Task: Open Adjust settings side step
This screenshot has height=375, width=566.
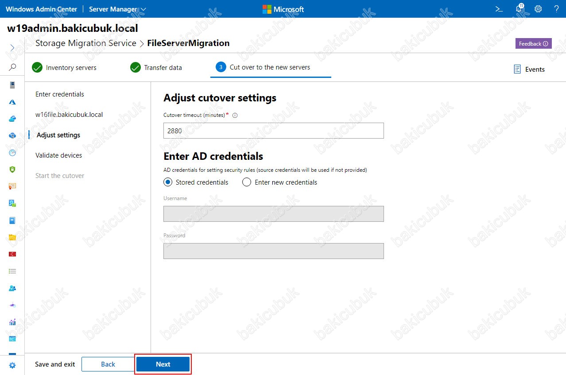Action: (58, 135)
